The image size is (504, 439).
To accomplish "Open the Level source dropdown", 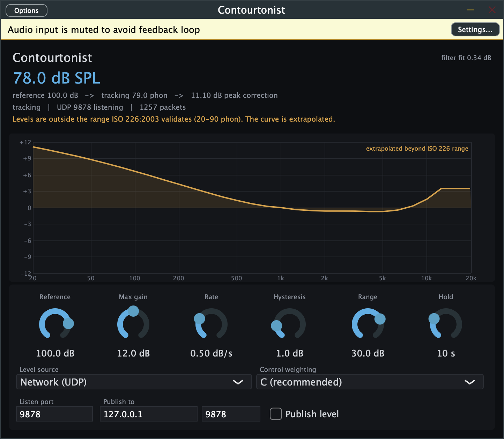I will point(134,382).
